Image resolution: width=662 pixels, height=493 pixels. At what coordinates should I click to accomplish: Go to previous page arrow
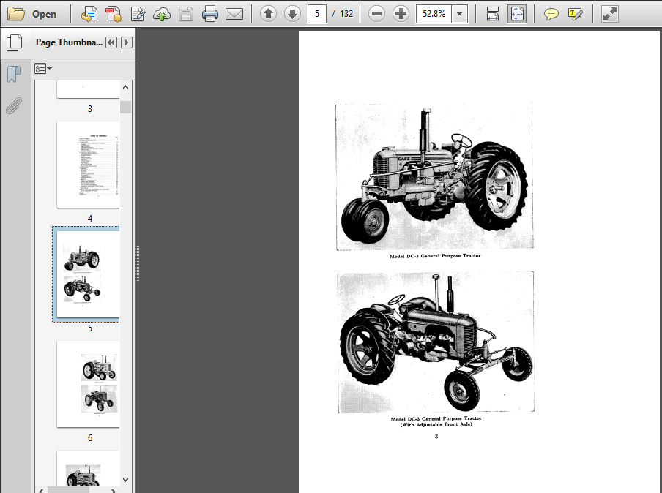(x=268, y=14)
